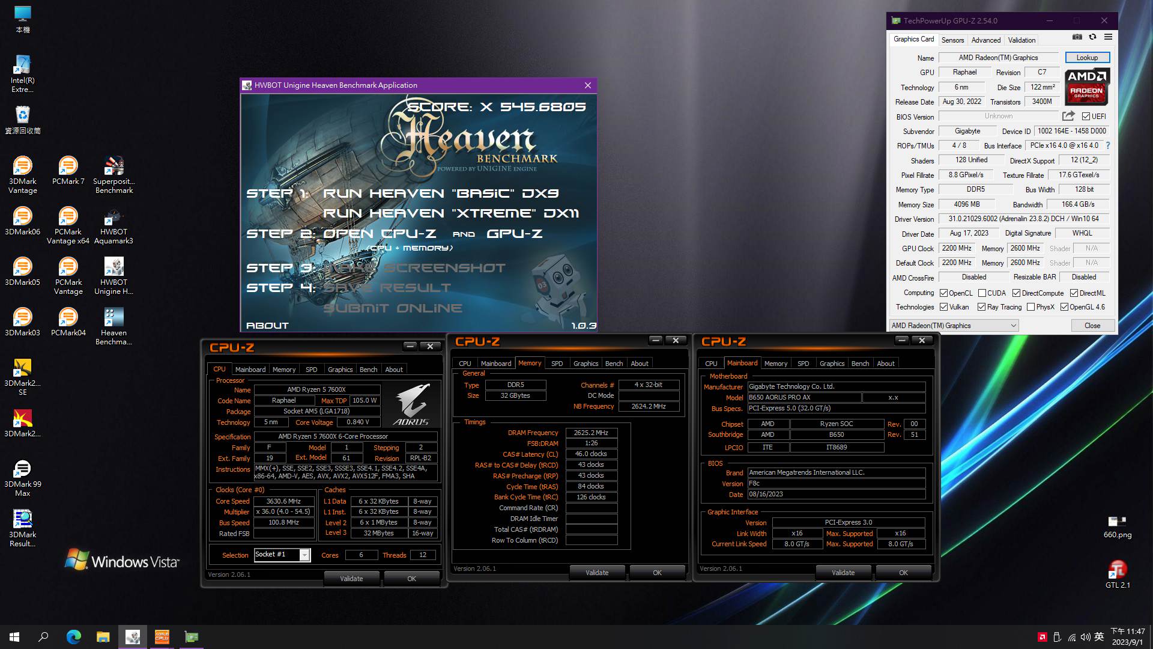This screenshot has height=649, width=1153.
Task: Open the taskbar search icon
Action: (43, 637)
